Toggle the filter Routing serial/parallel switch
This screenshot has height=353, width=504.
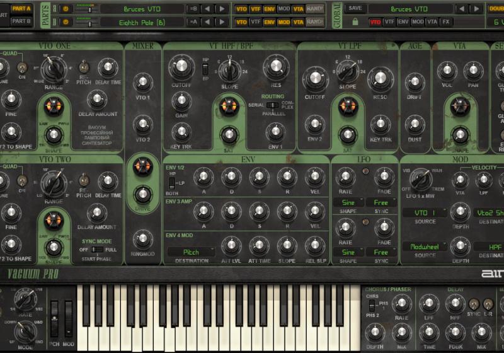pyautogui.click(x=273, y=105)
